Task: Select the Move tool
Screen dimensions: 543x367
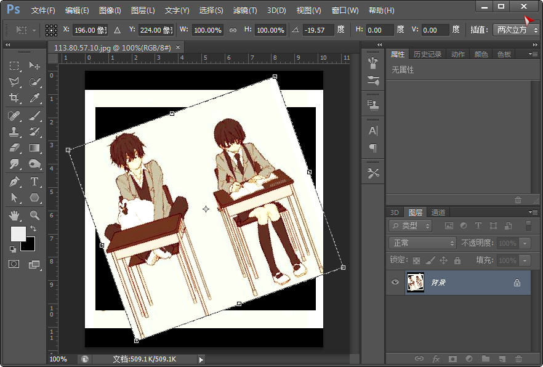Action: click(34, 65)
